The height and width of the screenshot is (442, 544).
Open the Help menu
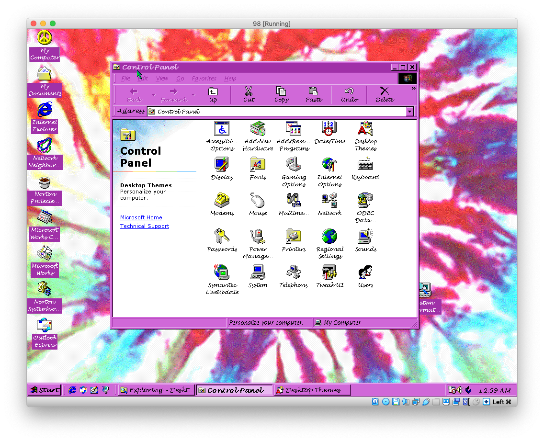[230, 79]
